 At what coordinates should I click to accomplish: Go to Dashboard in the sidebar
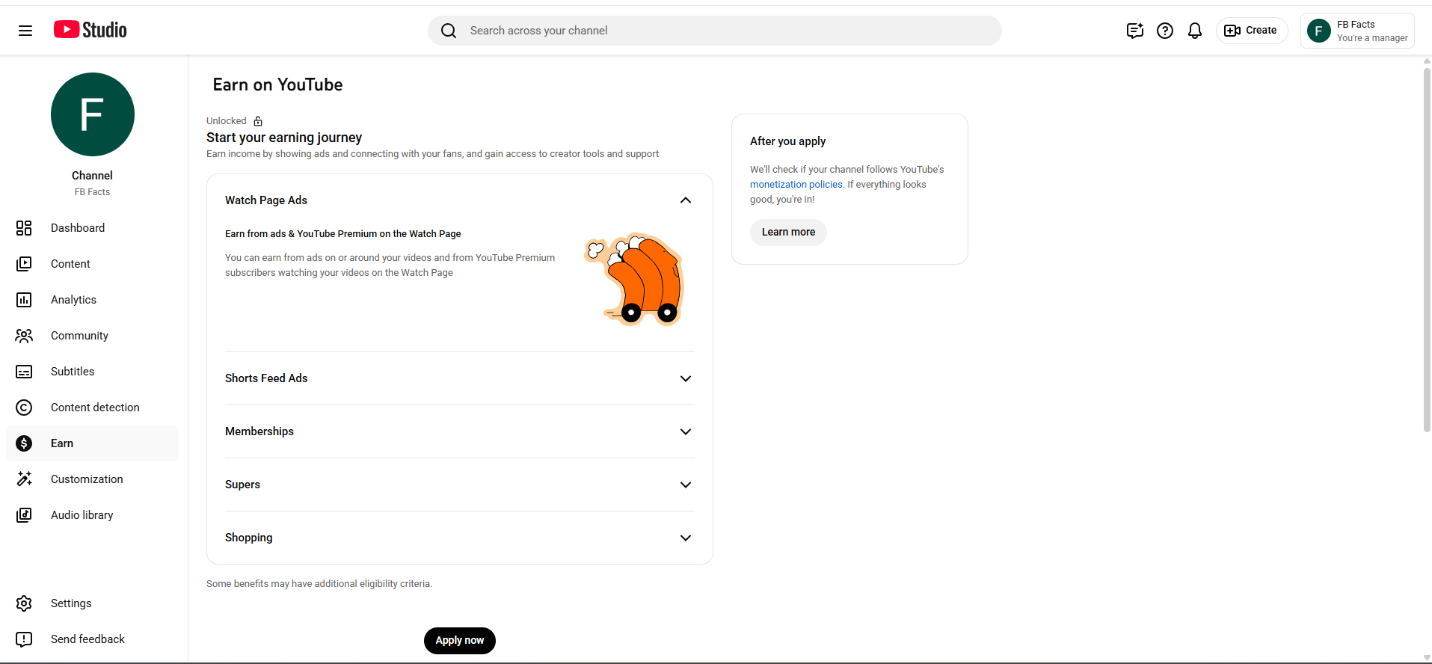click(x=78, y=228)
